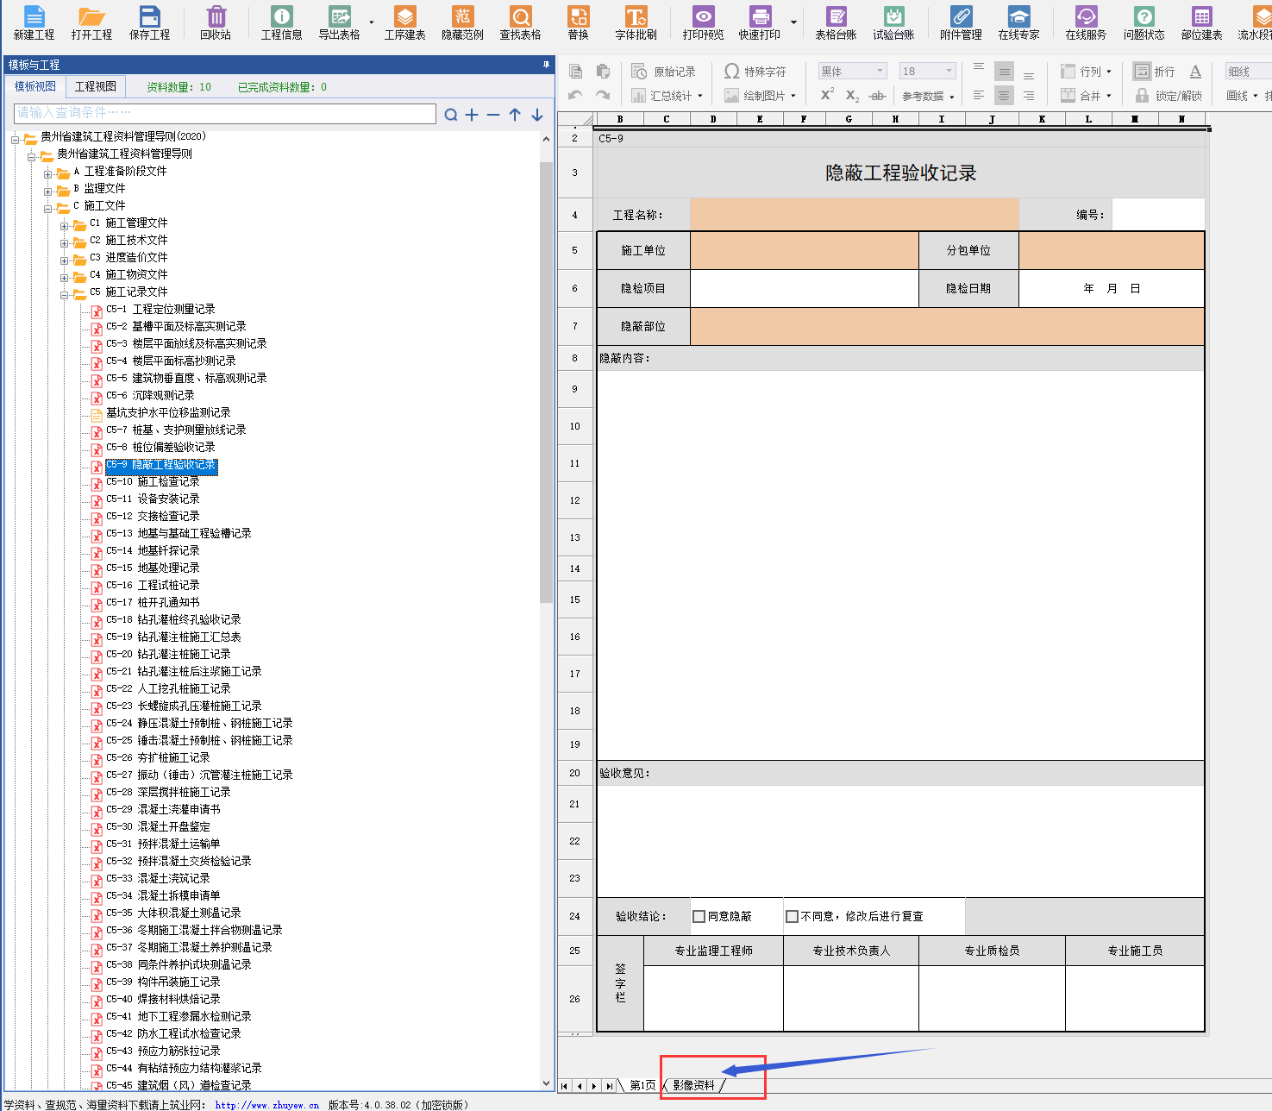Open 工程信息 project info
This screenshot has height=1111, width=1272.
pyautogui.click(x=281, y=22)
